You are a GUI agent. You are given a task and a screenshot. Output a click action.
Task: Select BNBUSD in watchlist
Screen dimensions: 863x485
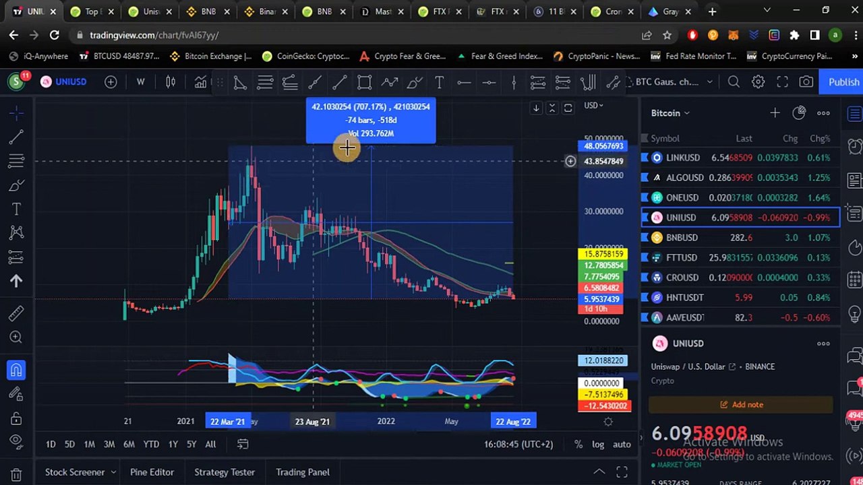[740, 237]
